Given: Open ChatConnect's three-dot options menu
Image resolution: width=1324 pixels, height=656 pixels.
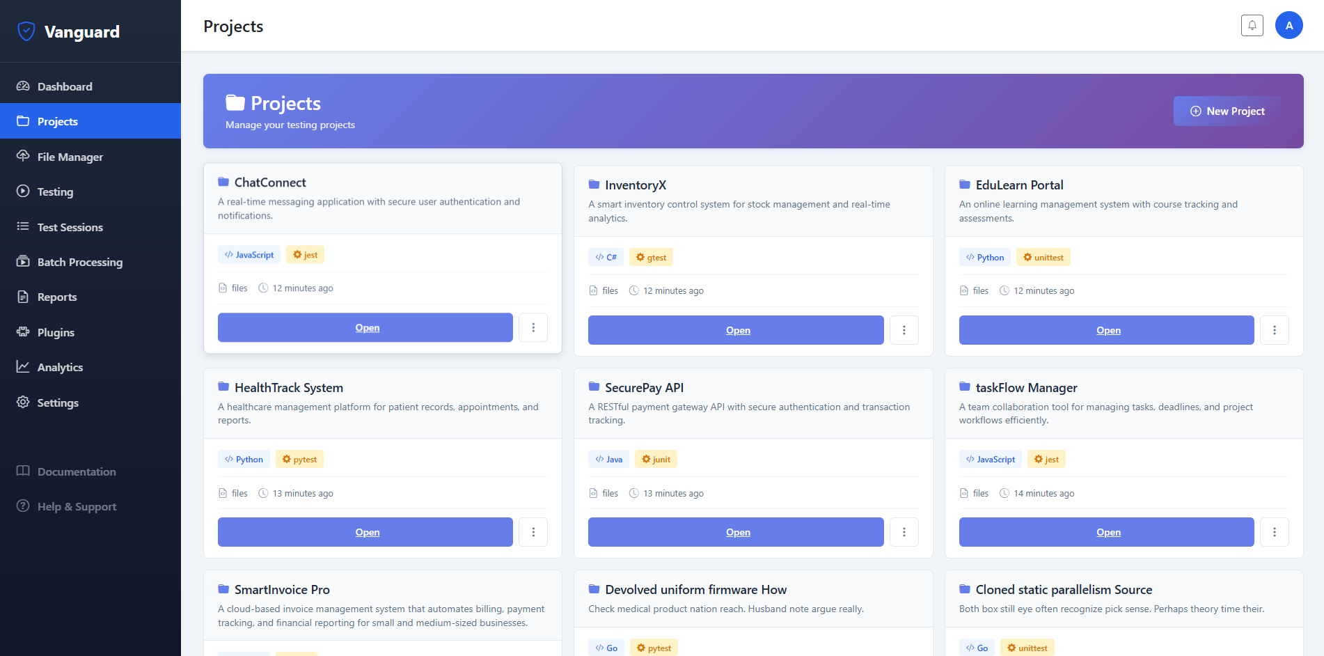Looking at the screenshot, I should (533, 327).
